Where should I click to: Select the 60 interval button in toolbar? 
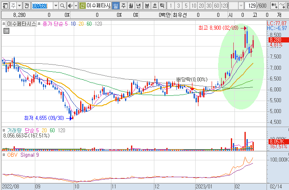(216, 6)
